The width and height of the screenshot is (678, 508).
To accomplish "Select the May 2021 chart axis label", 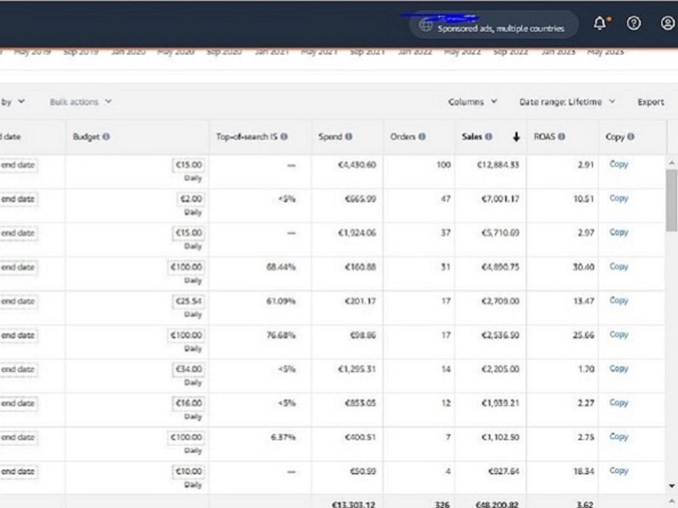I will tap(319, 52).
